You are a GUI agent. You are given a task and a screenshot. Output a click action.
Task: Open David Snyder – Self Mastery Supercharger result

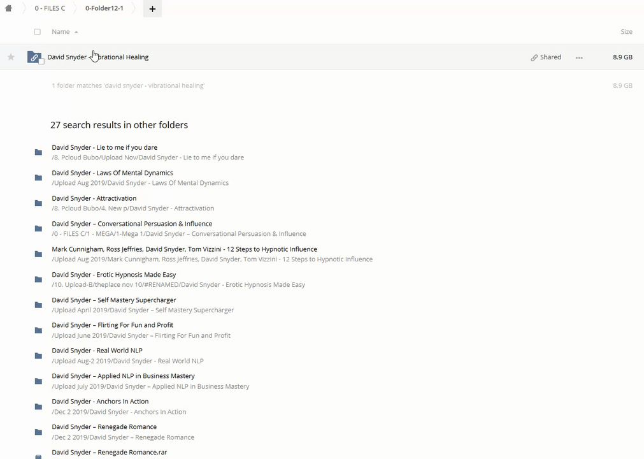coord(114,300)
